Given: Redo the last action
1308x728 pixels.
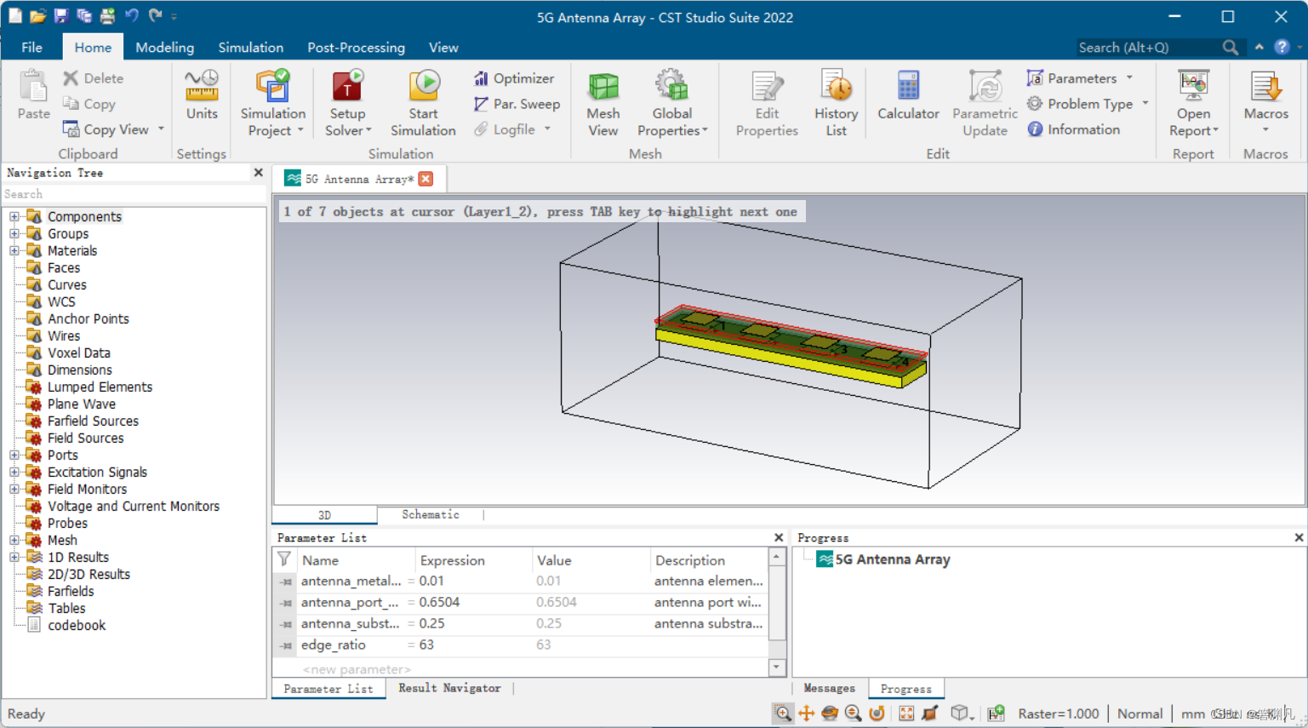Looking at the screenshot, I should click(155, 15).
